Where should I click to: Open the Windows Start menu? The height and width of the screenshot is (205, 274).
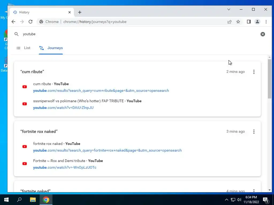(6, 200)
